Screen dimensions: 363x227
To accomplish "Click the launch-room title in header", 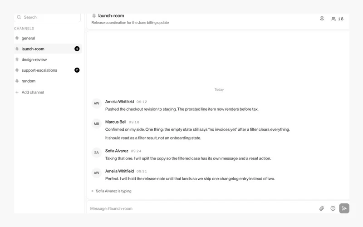I will click(111, 15).
